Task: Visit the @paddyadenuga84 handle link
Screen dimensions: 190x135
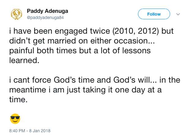Action: point(45,17)
